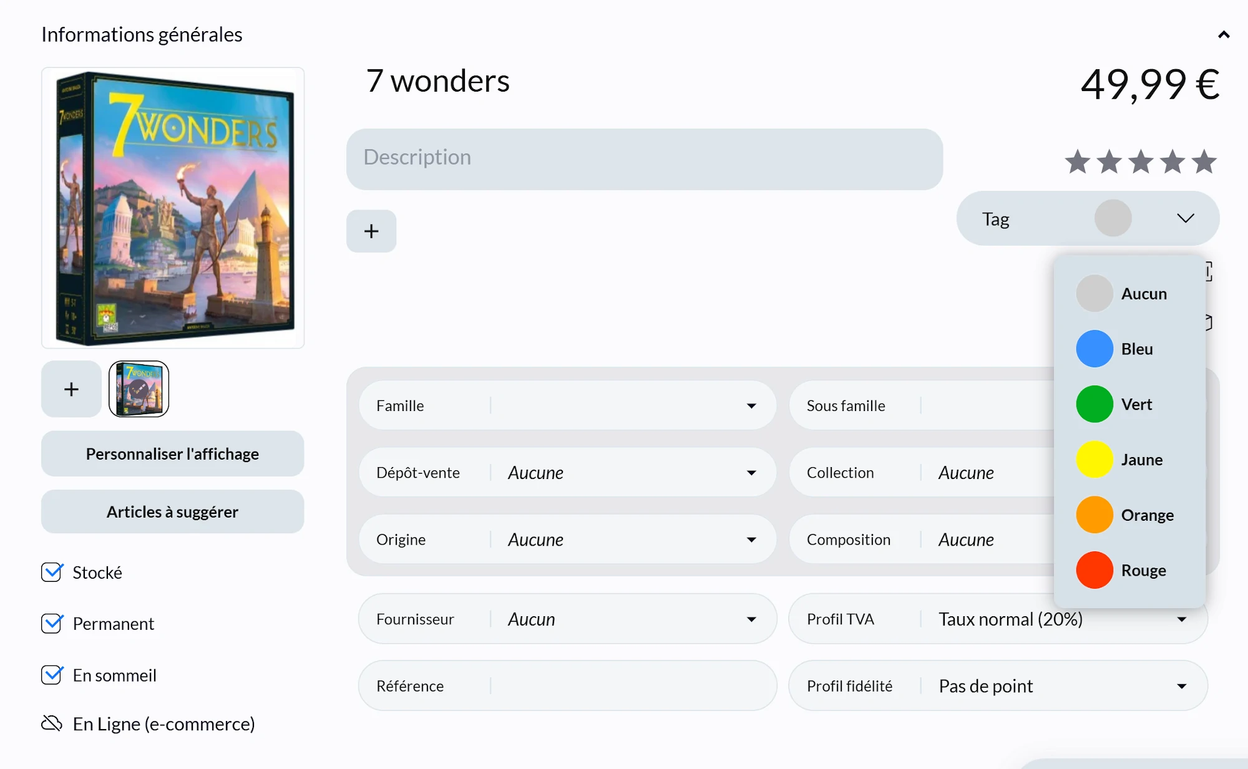Rate the product three stars

click(1141, 162)
